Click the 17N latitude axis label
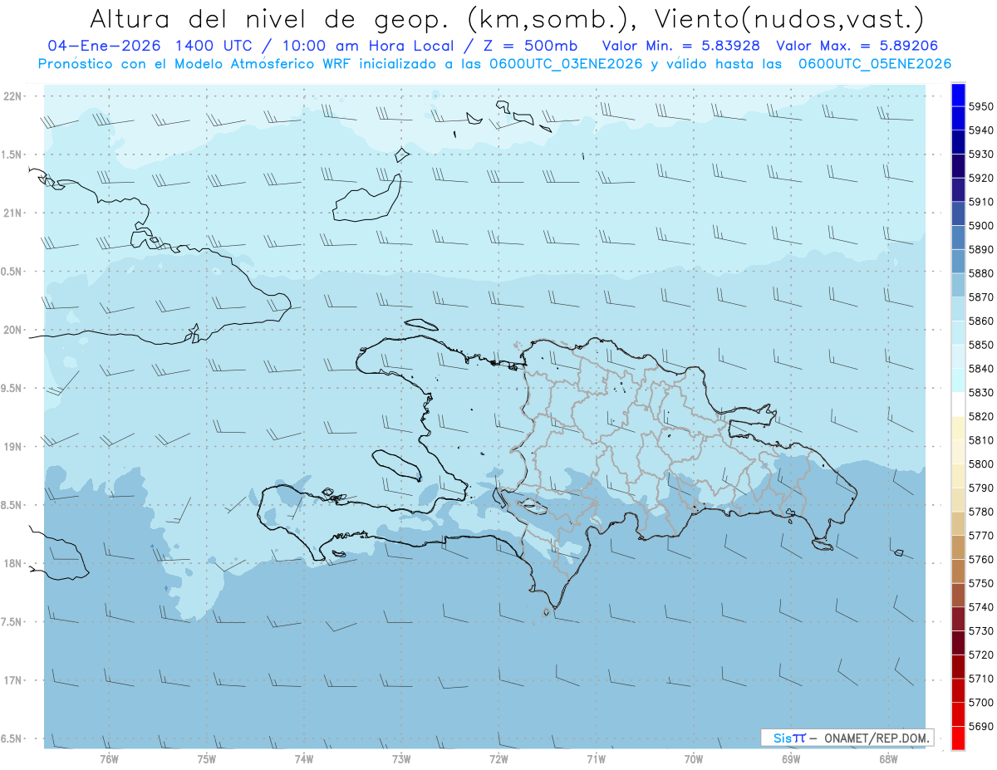 point(14,680)
